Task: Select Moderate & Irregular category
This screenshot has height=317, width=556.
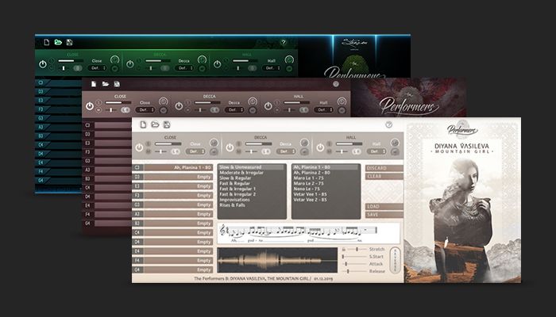Action: tap(241, 173)
